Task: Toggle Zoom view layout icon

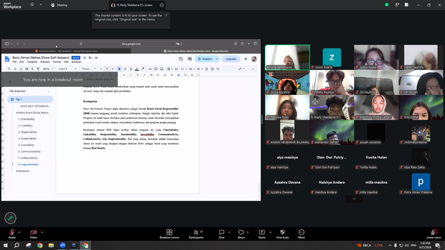Action: click(x=406, y=5)
